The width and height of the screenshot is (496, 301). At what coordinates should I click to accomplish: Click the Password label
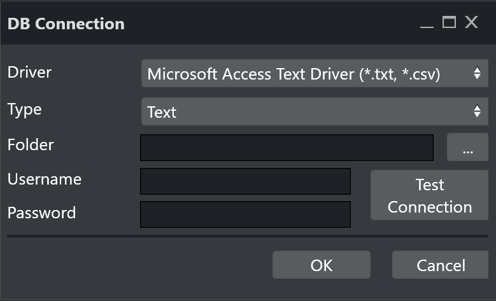(41, 213)
